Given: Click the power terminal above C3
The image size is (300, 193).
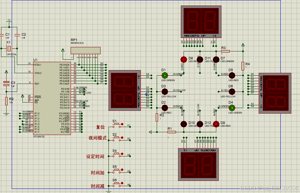Looking at the screenshot, I should click(6, 72).
